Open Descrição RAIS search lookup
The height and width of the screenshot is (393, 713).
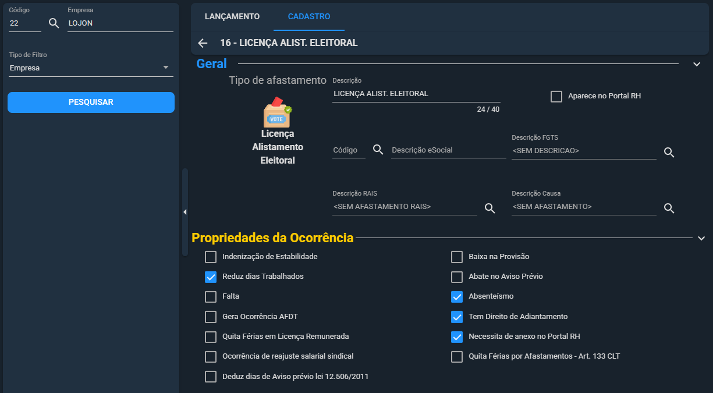(490, 208)
